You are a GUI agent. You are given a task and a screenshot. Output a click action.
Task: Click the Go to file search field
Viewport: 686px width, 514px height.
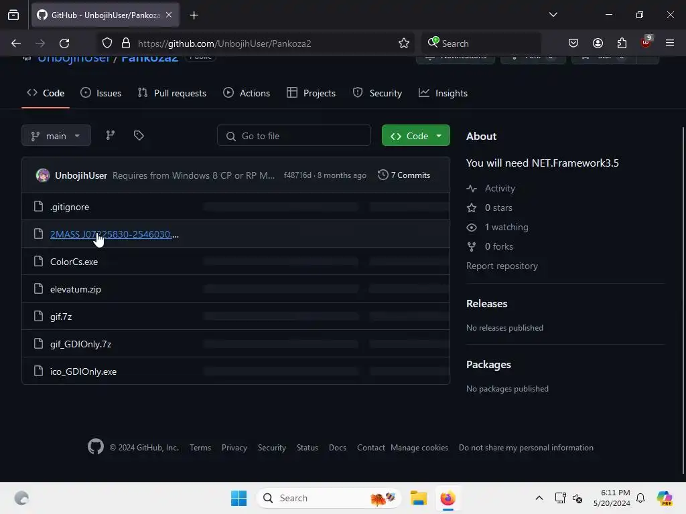click(294, 135)
